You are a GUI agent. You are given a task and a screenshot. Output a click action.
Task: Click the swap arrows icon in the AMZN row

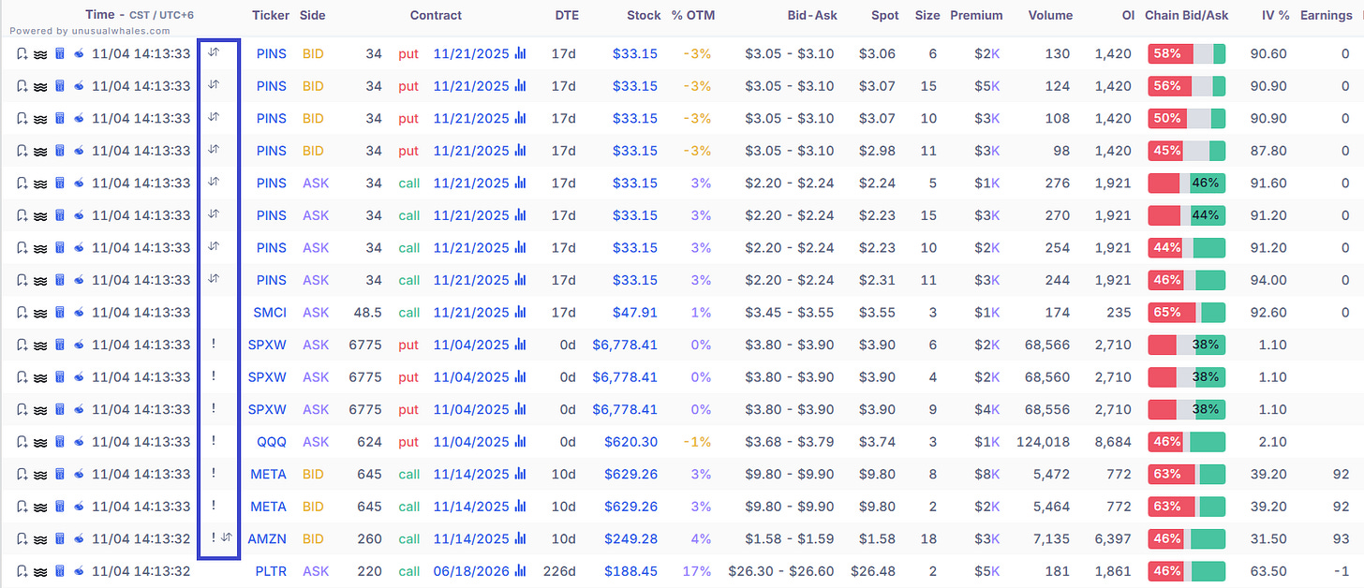(227, 538)
